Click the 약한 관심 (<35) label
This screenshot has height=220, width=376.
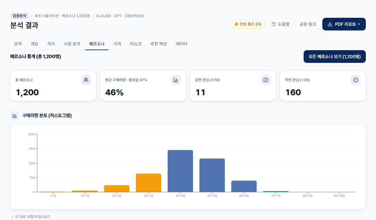297,80
